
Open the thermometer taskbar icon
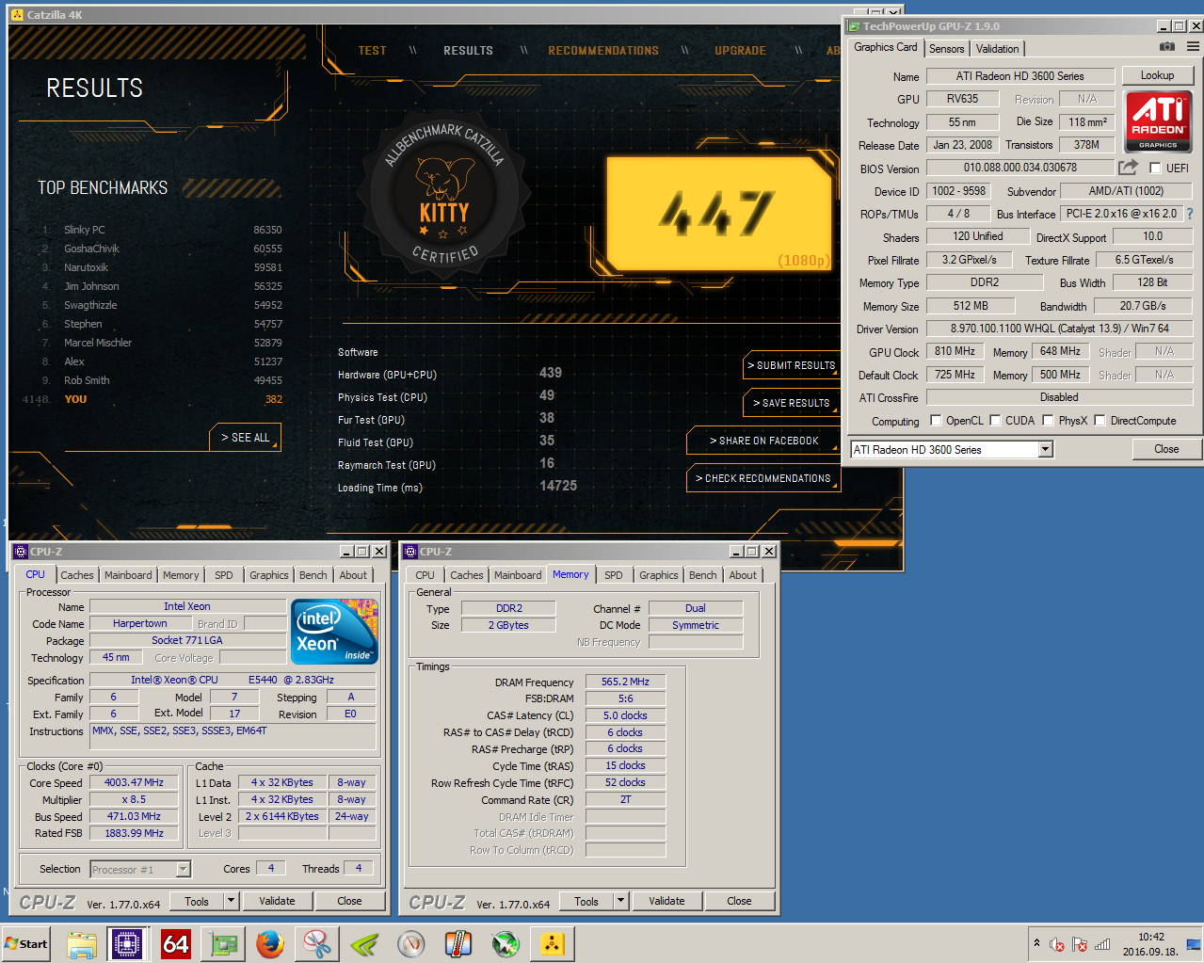pyautogui.click(x=458, y=944)
